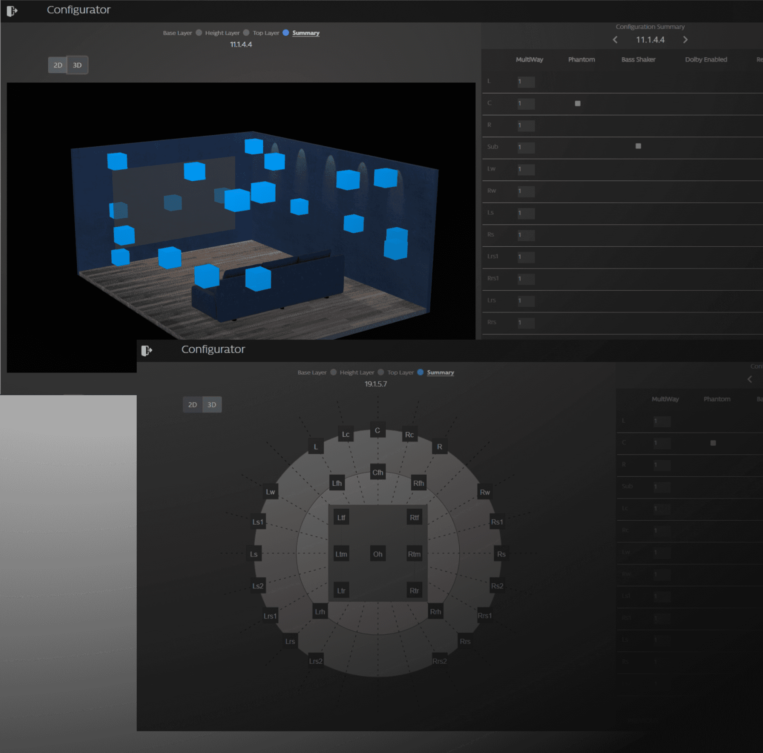This screenshot has height=753, width=763.
Task: Click MultiWay field for Ls row, top window
Action: click(526, 213)
